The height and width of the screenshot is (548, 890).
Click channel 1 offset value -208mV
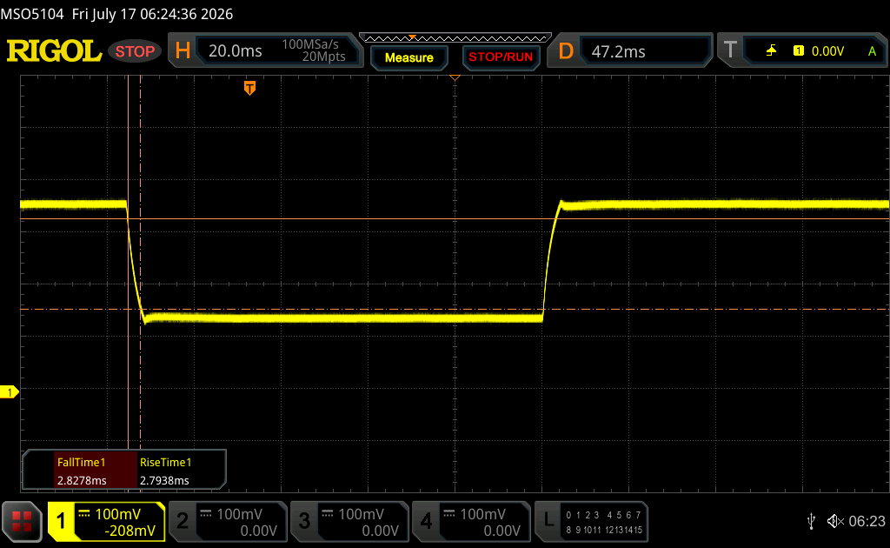[x=130, y=531]
